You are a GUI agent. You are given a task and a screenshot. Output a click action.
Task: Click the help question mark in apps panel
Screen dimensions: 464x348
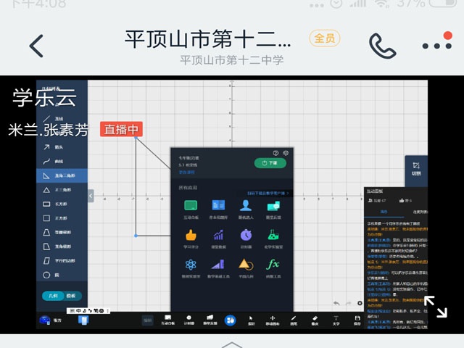(275, 153)
